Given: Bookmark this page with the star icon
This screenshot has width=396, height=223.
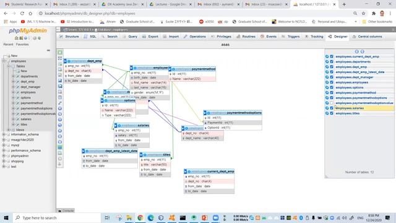Looking at the screenshot, I should tap(363, 14).
